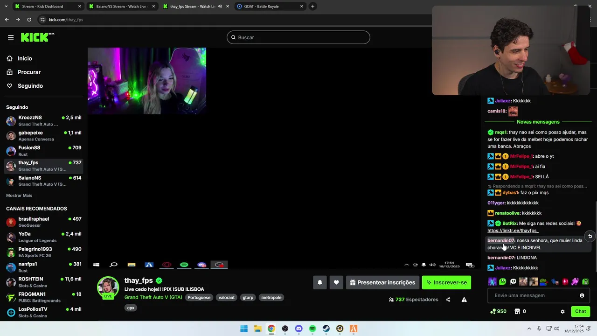Open BaianoNS followed channel
This screenshot has height=336, width=597.
click(x=44, y=181)
